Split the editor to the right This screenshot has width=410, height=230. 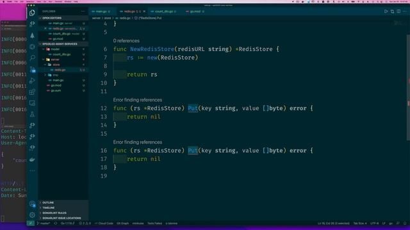pyautogui.click(x=398, y=11)
